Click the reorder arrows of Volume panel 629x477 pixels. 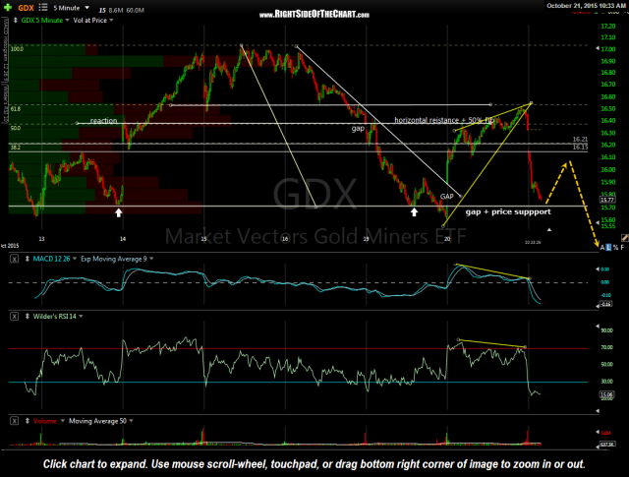[x=28, y=421]
